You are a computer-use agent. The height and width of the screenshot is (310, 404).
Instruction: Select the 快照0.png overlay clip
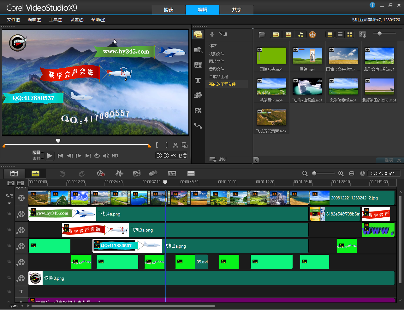(211, 278)
